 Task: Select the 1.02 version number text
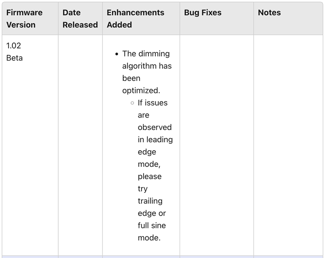pyautogui.click(x=14, y=46)
